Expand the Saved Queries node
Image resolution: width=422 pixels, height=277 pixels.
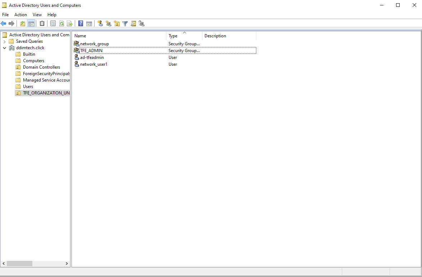pos(4,41)
